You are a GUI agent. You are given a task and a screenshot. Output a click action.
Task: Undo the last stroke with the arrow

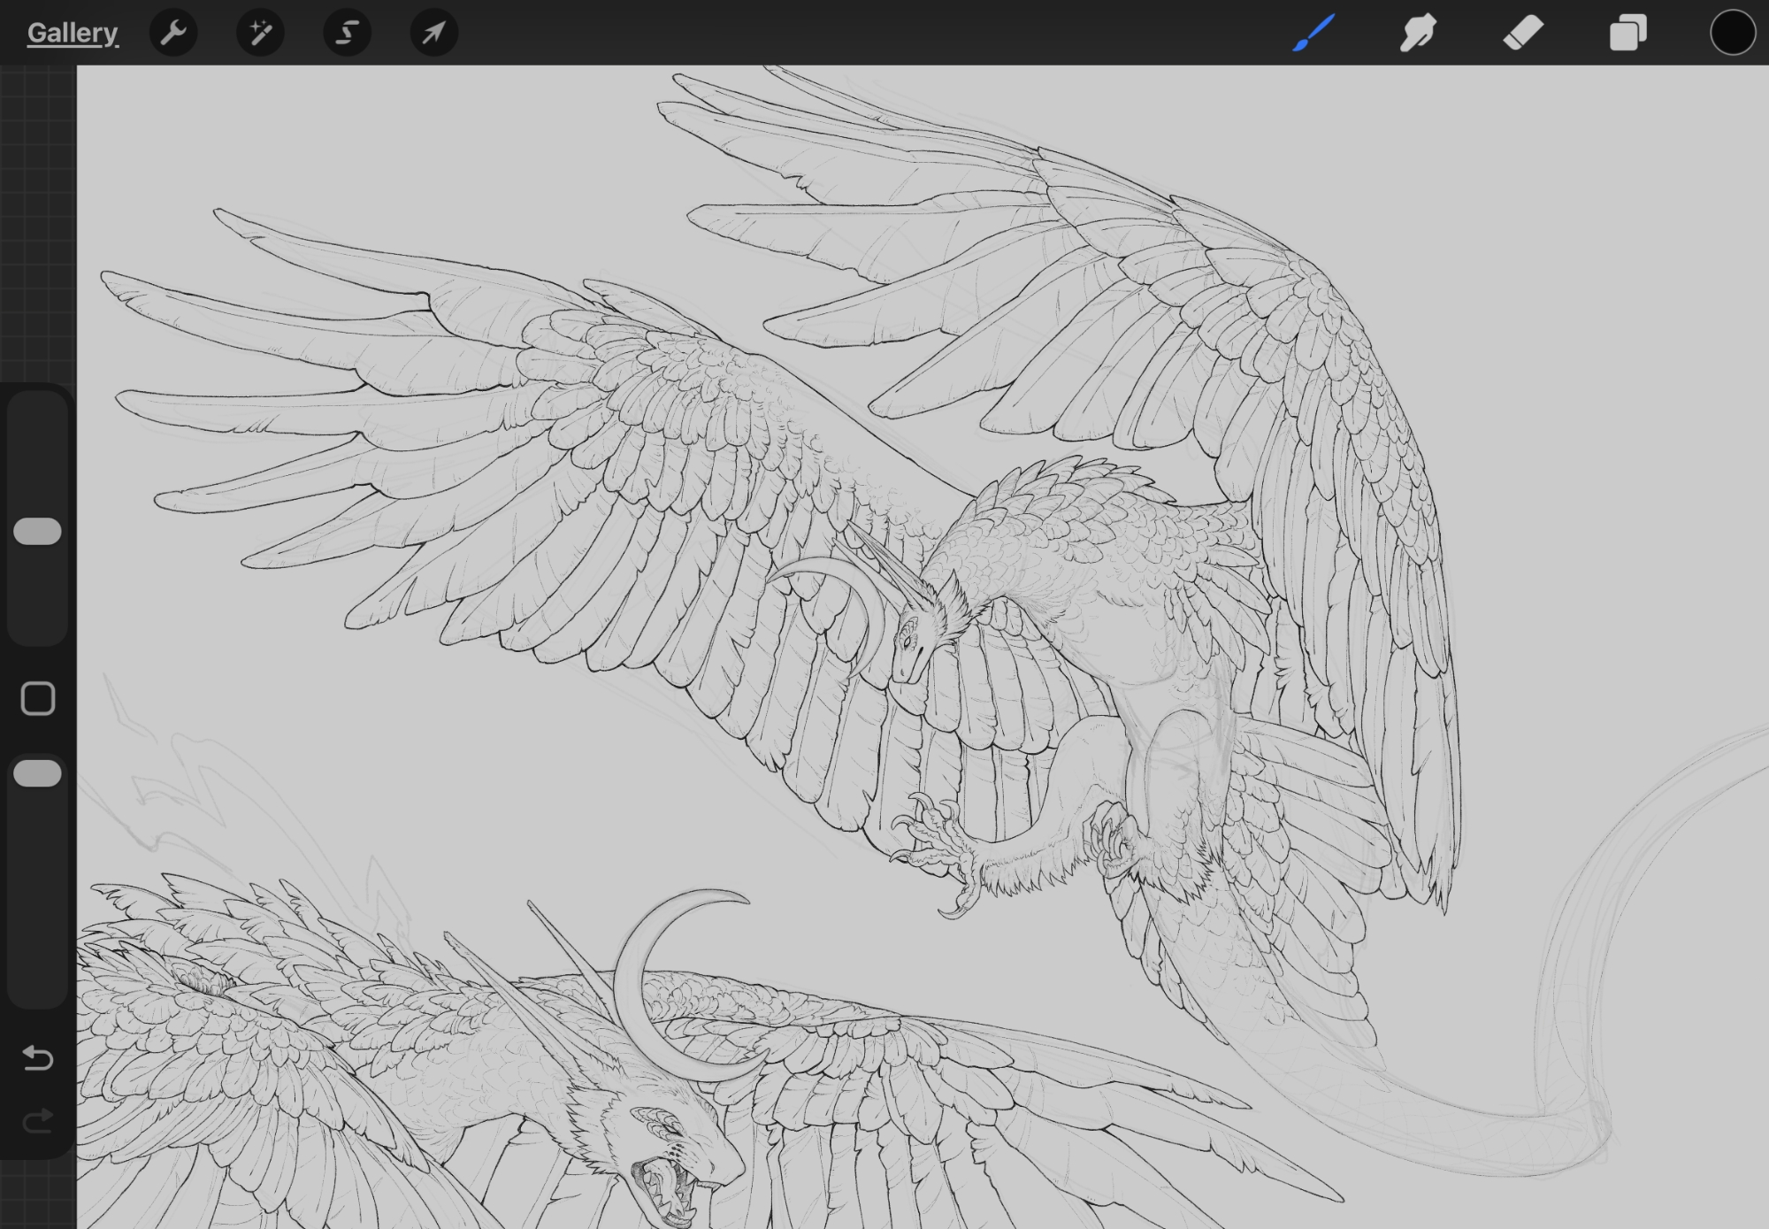pyautogui.click(x=37, y=1057)
